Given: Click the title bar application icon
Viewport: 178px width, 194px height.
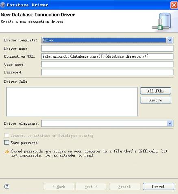Looking at the screenshot, I should point(3,5).
